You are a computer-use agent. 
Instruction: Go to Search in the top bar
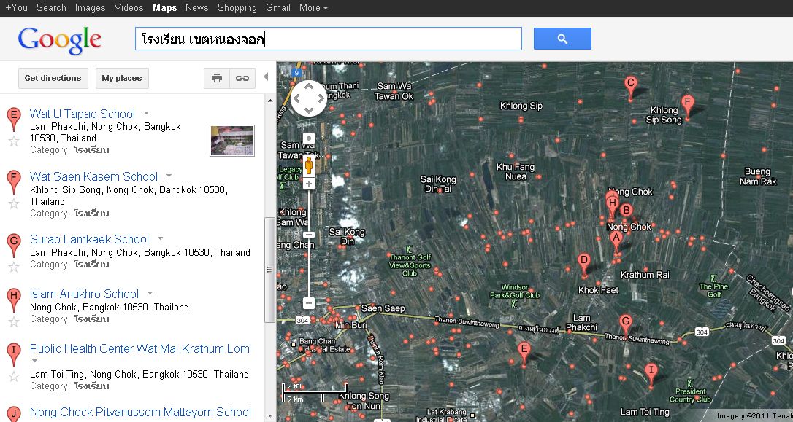pyautogui.click(x=52, y=7)
